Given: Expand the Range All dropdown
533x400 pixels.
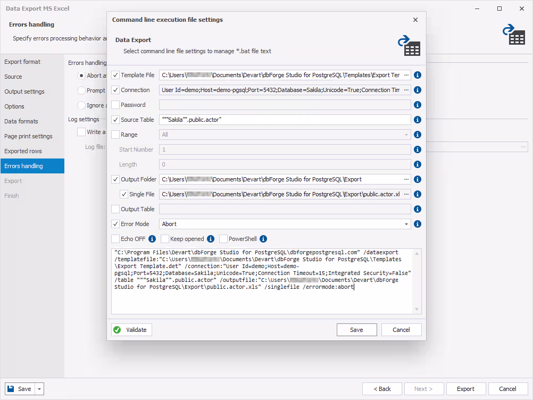Looking at the screenshot, I should click(x=406, y=135).
